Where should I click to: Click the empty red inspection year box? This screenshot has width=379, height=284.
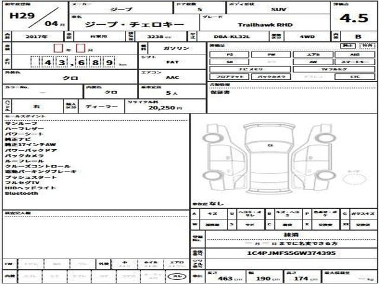[58, 48]
